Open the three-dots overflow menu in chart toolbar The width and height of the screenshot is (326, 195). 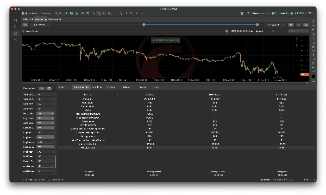tap(142, 13)
